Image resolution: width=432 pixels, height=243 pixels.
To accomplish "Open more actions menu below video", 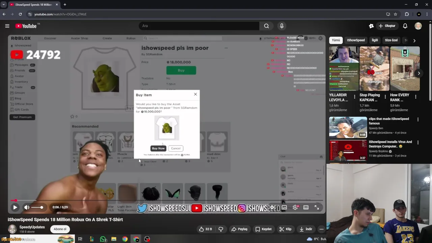I will pyautogui.click(x=321, y=229).
